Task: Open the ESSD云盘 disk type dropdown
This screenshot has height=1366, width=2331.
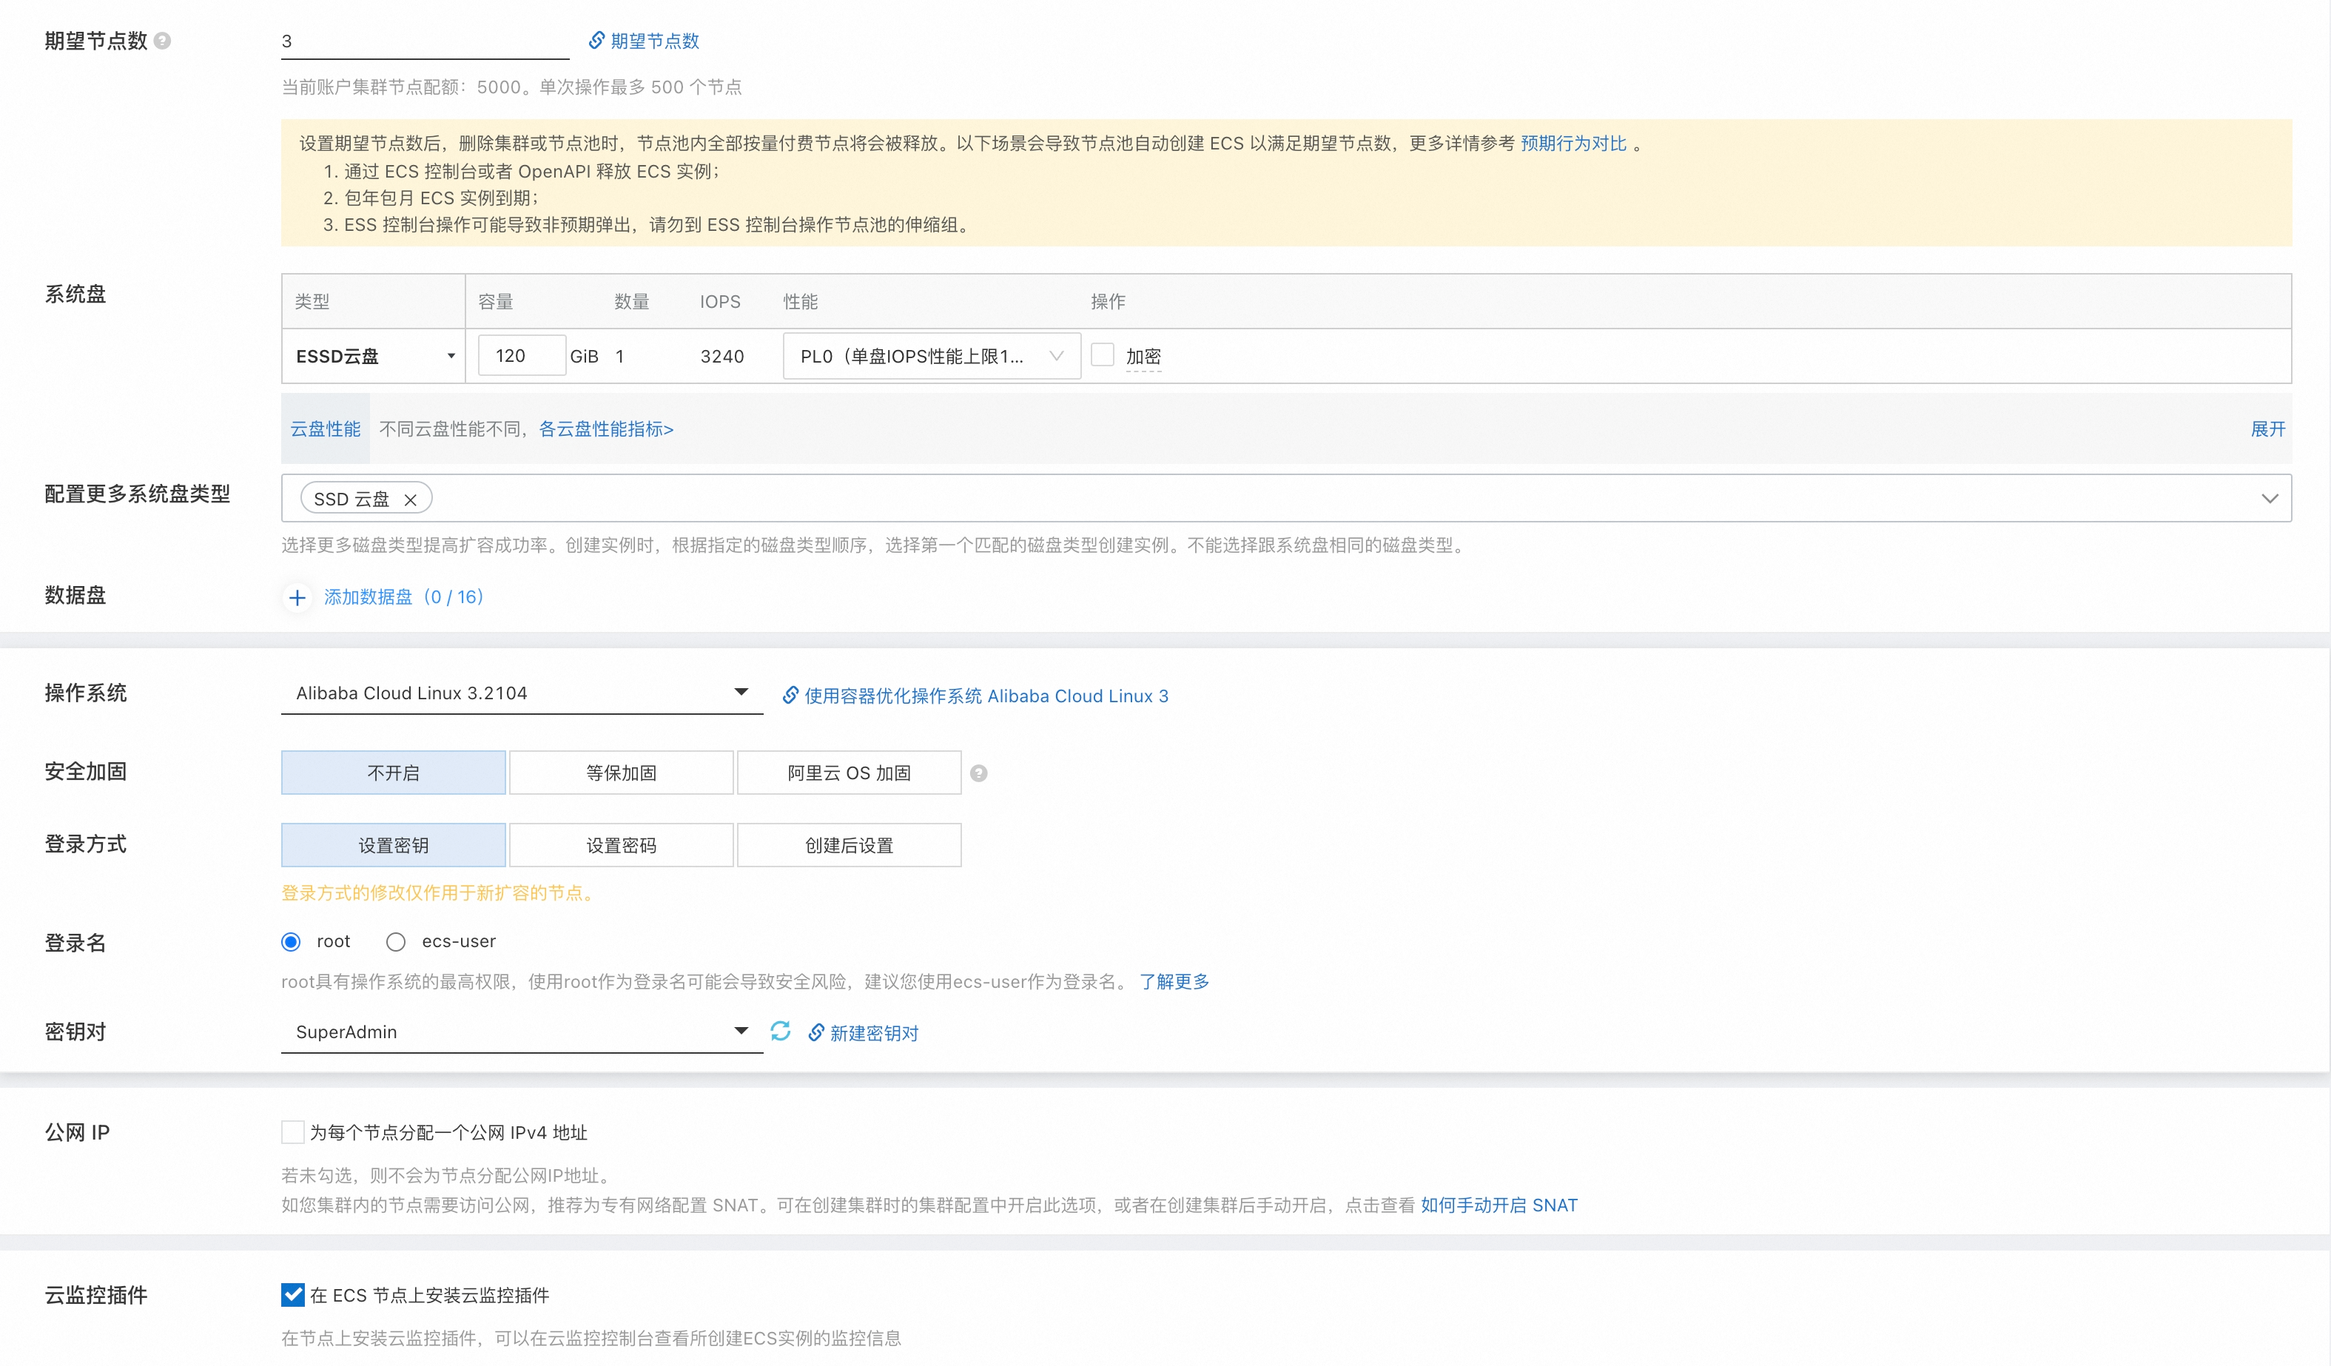Action: click(374, 356)
